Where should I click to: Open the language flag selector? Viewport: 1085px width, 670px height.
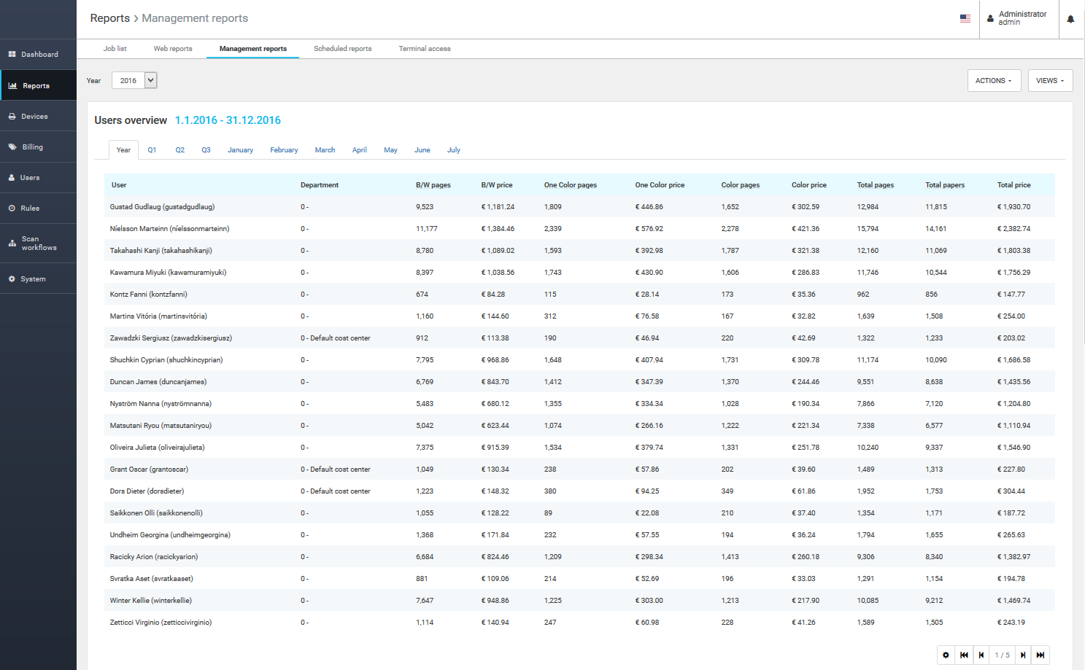tap(965, 19)
